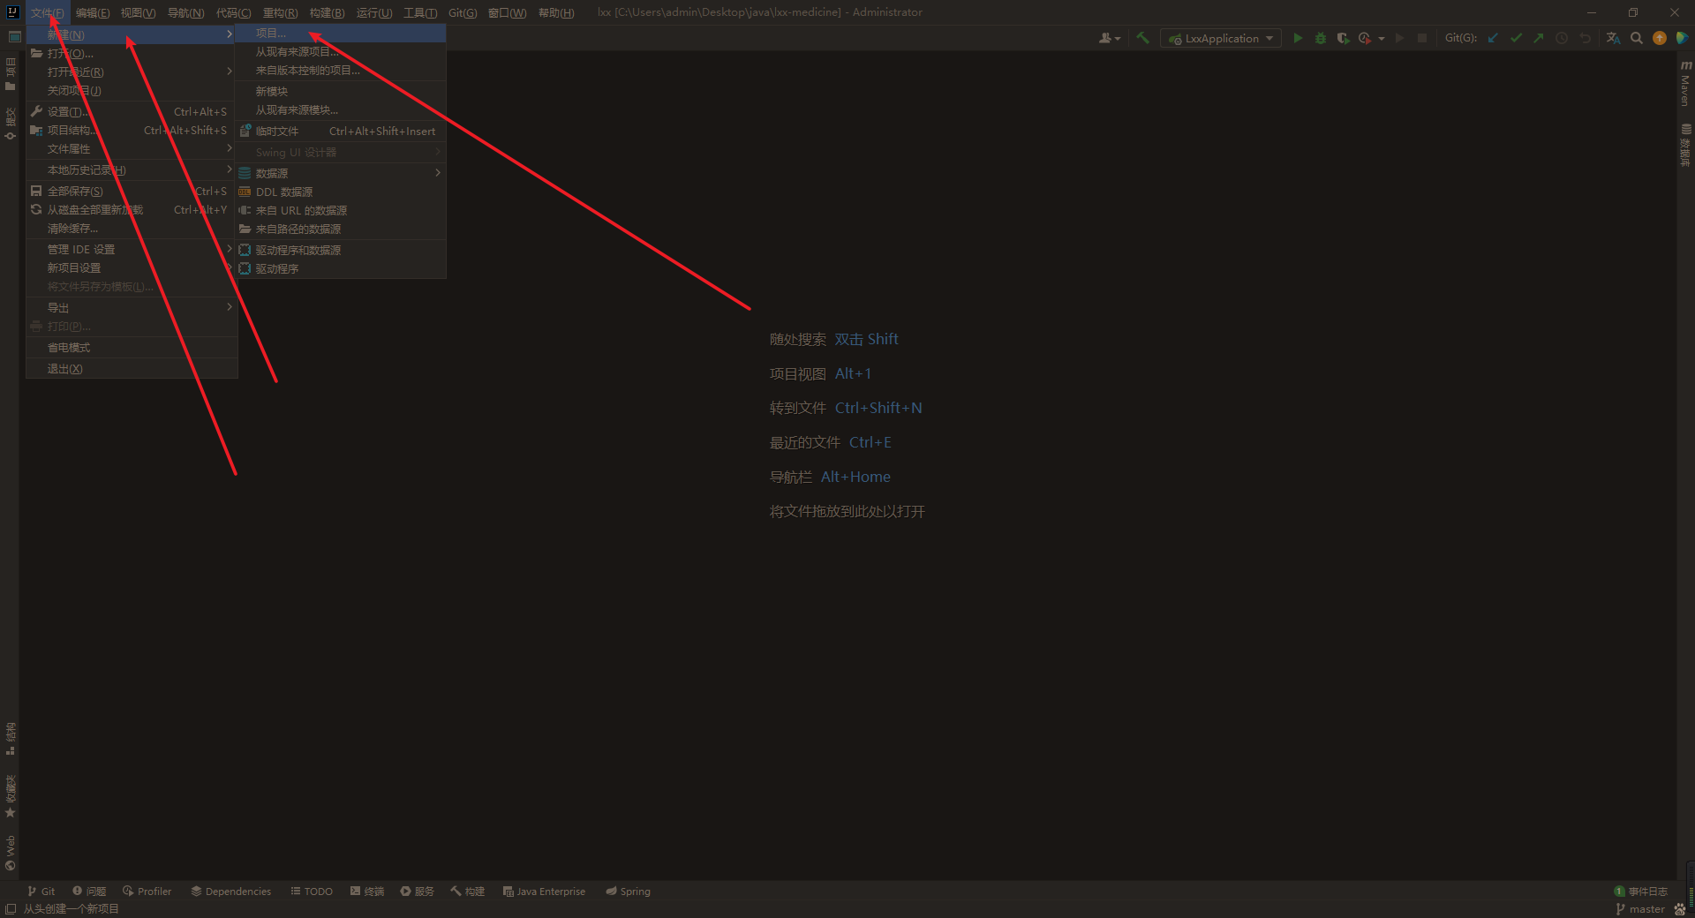Choose 来自版本控制的项目... menu item
Image resolution: width=1695 pixels, height=918 pixels.
(341, 71)
